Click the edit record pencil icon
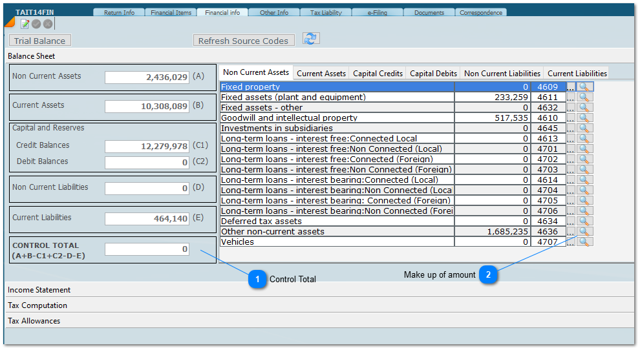Screen dimensions: 640x350 coord(25,24)
